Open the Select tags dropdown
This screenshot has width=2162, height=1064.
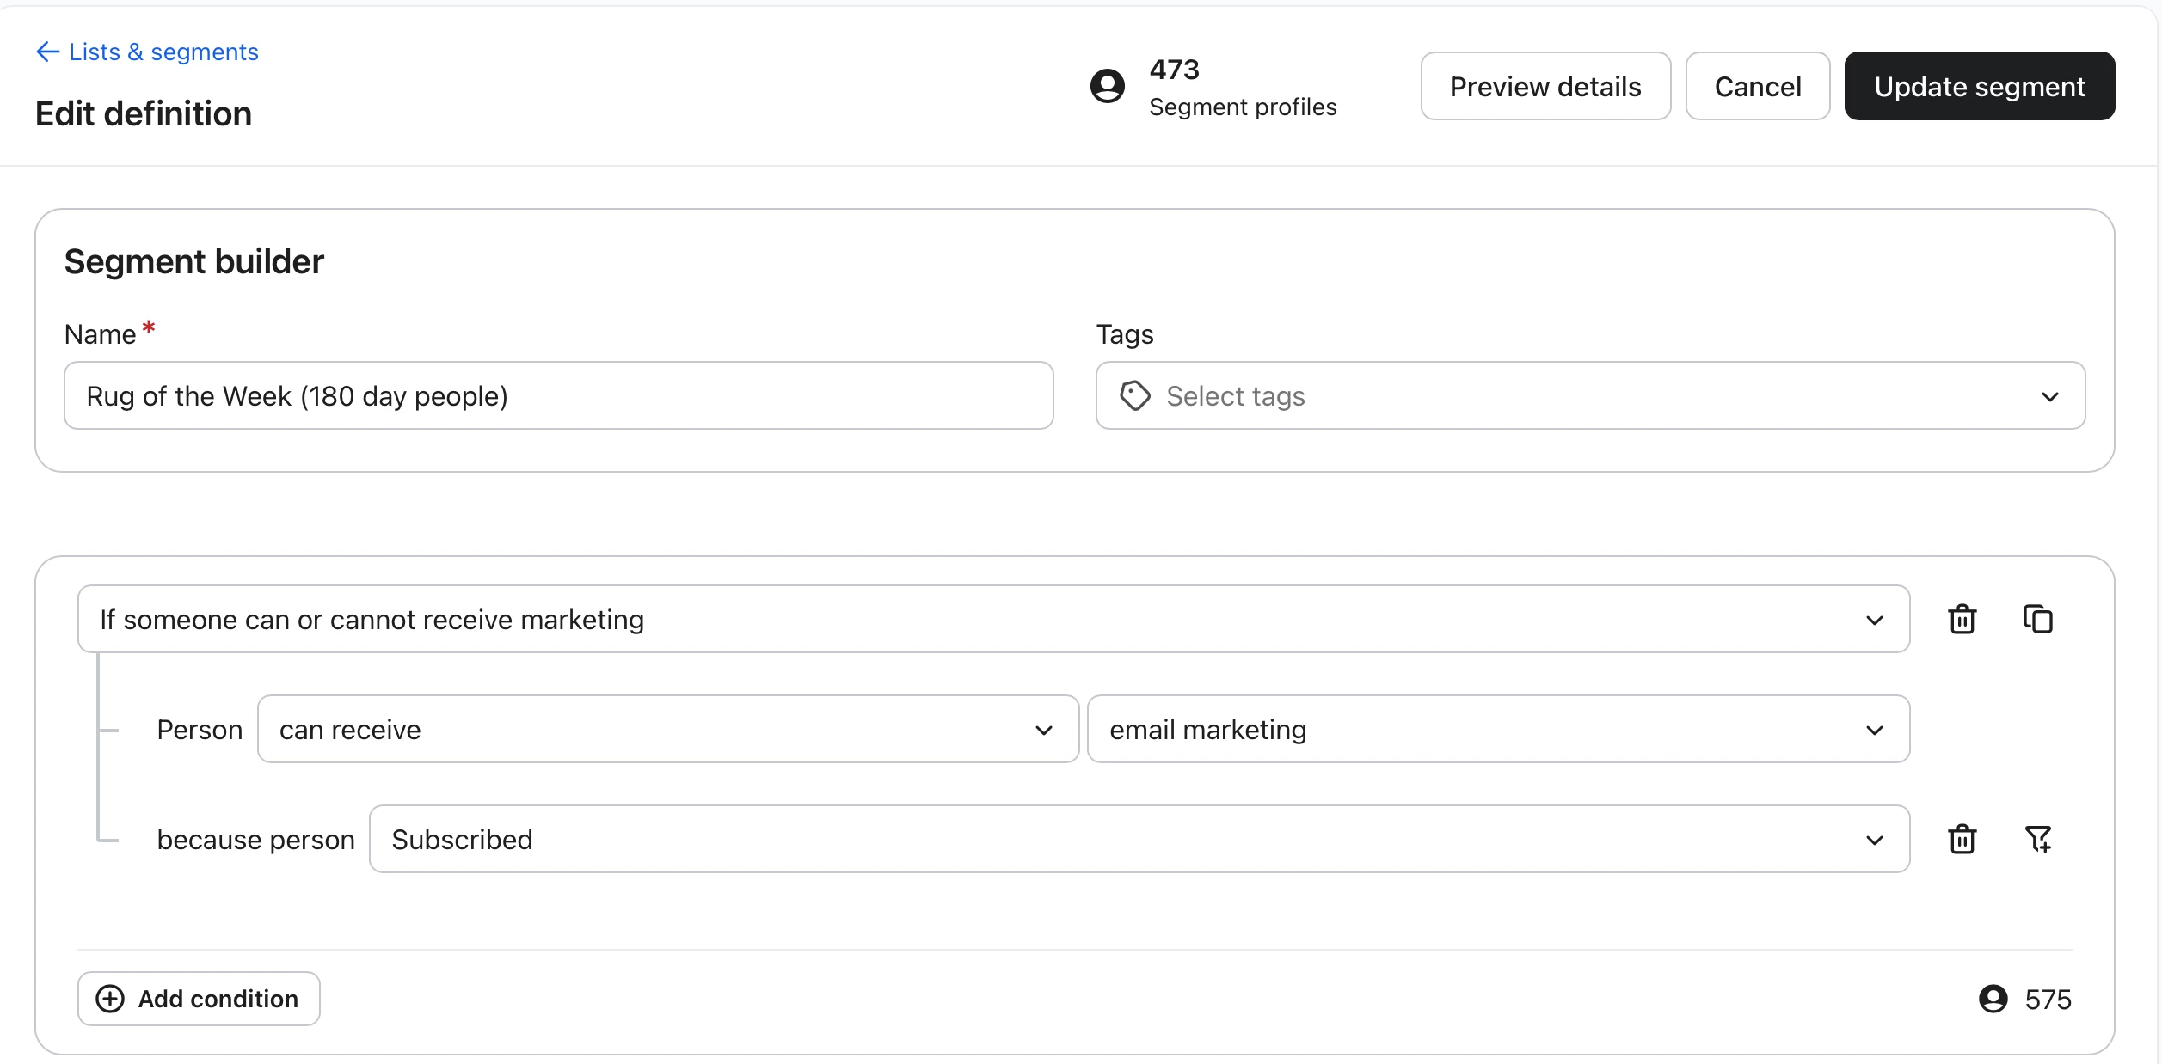1589,396
